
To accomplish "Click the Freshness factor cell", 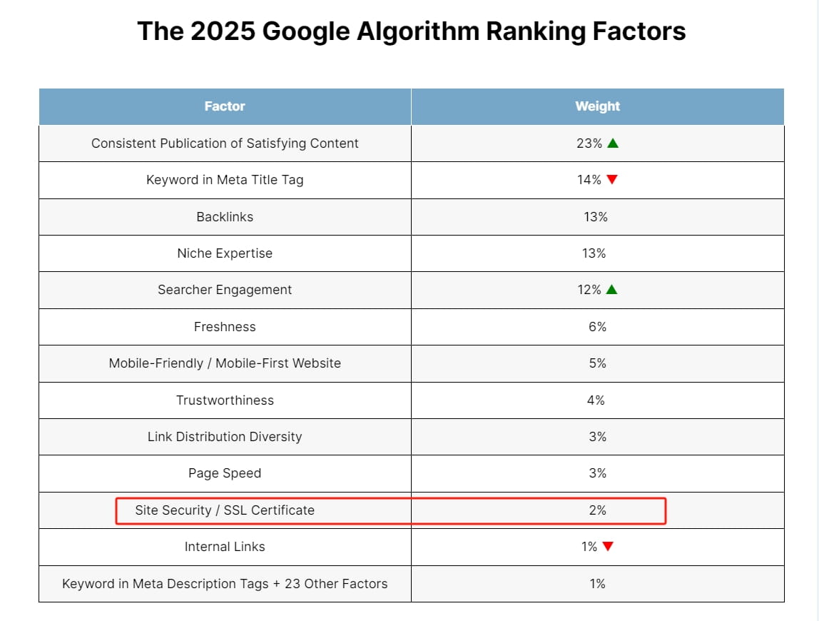I will coord(225,327).
